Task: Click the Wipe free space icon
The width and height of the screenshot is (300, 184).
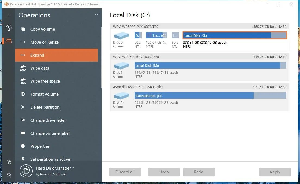Action: pos(23,81)
